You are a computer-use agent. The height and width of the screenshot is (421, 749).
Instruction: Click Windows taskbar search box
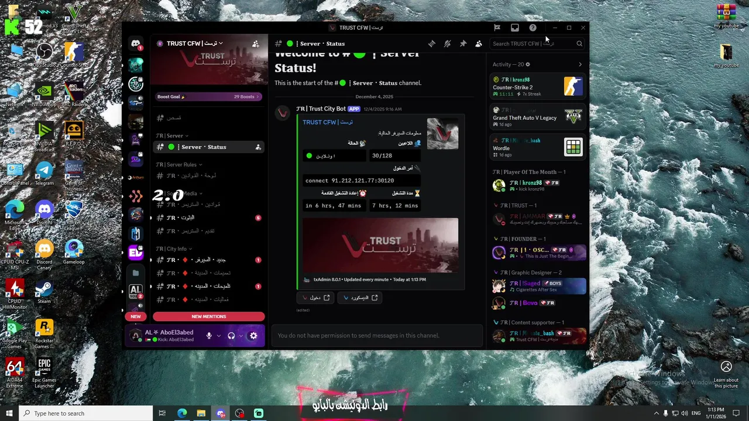tap(86, 413)
